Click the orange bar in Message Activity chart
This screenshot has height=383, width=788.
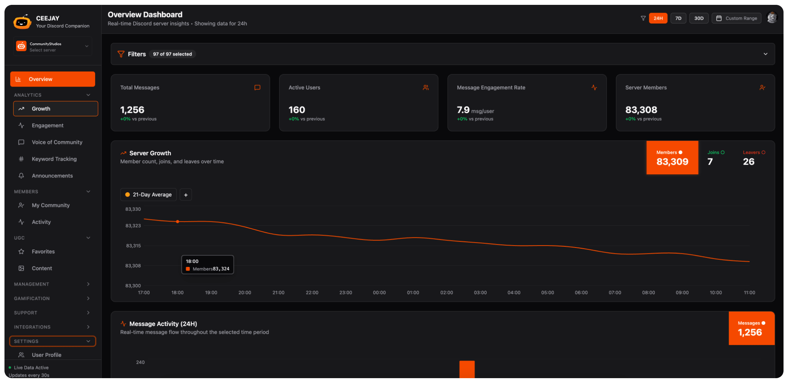(x=467, y=370)
